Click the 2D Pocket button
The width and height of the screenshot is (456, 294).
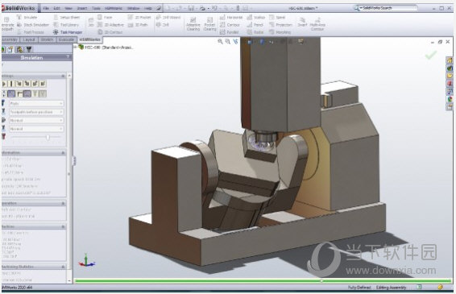tap(140, 18)
